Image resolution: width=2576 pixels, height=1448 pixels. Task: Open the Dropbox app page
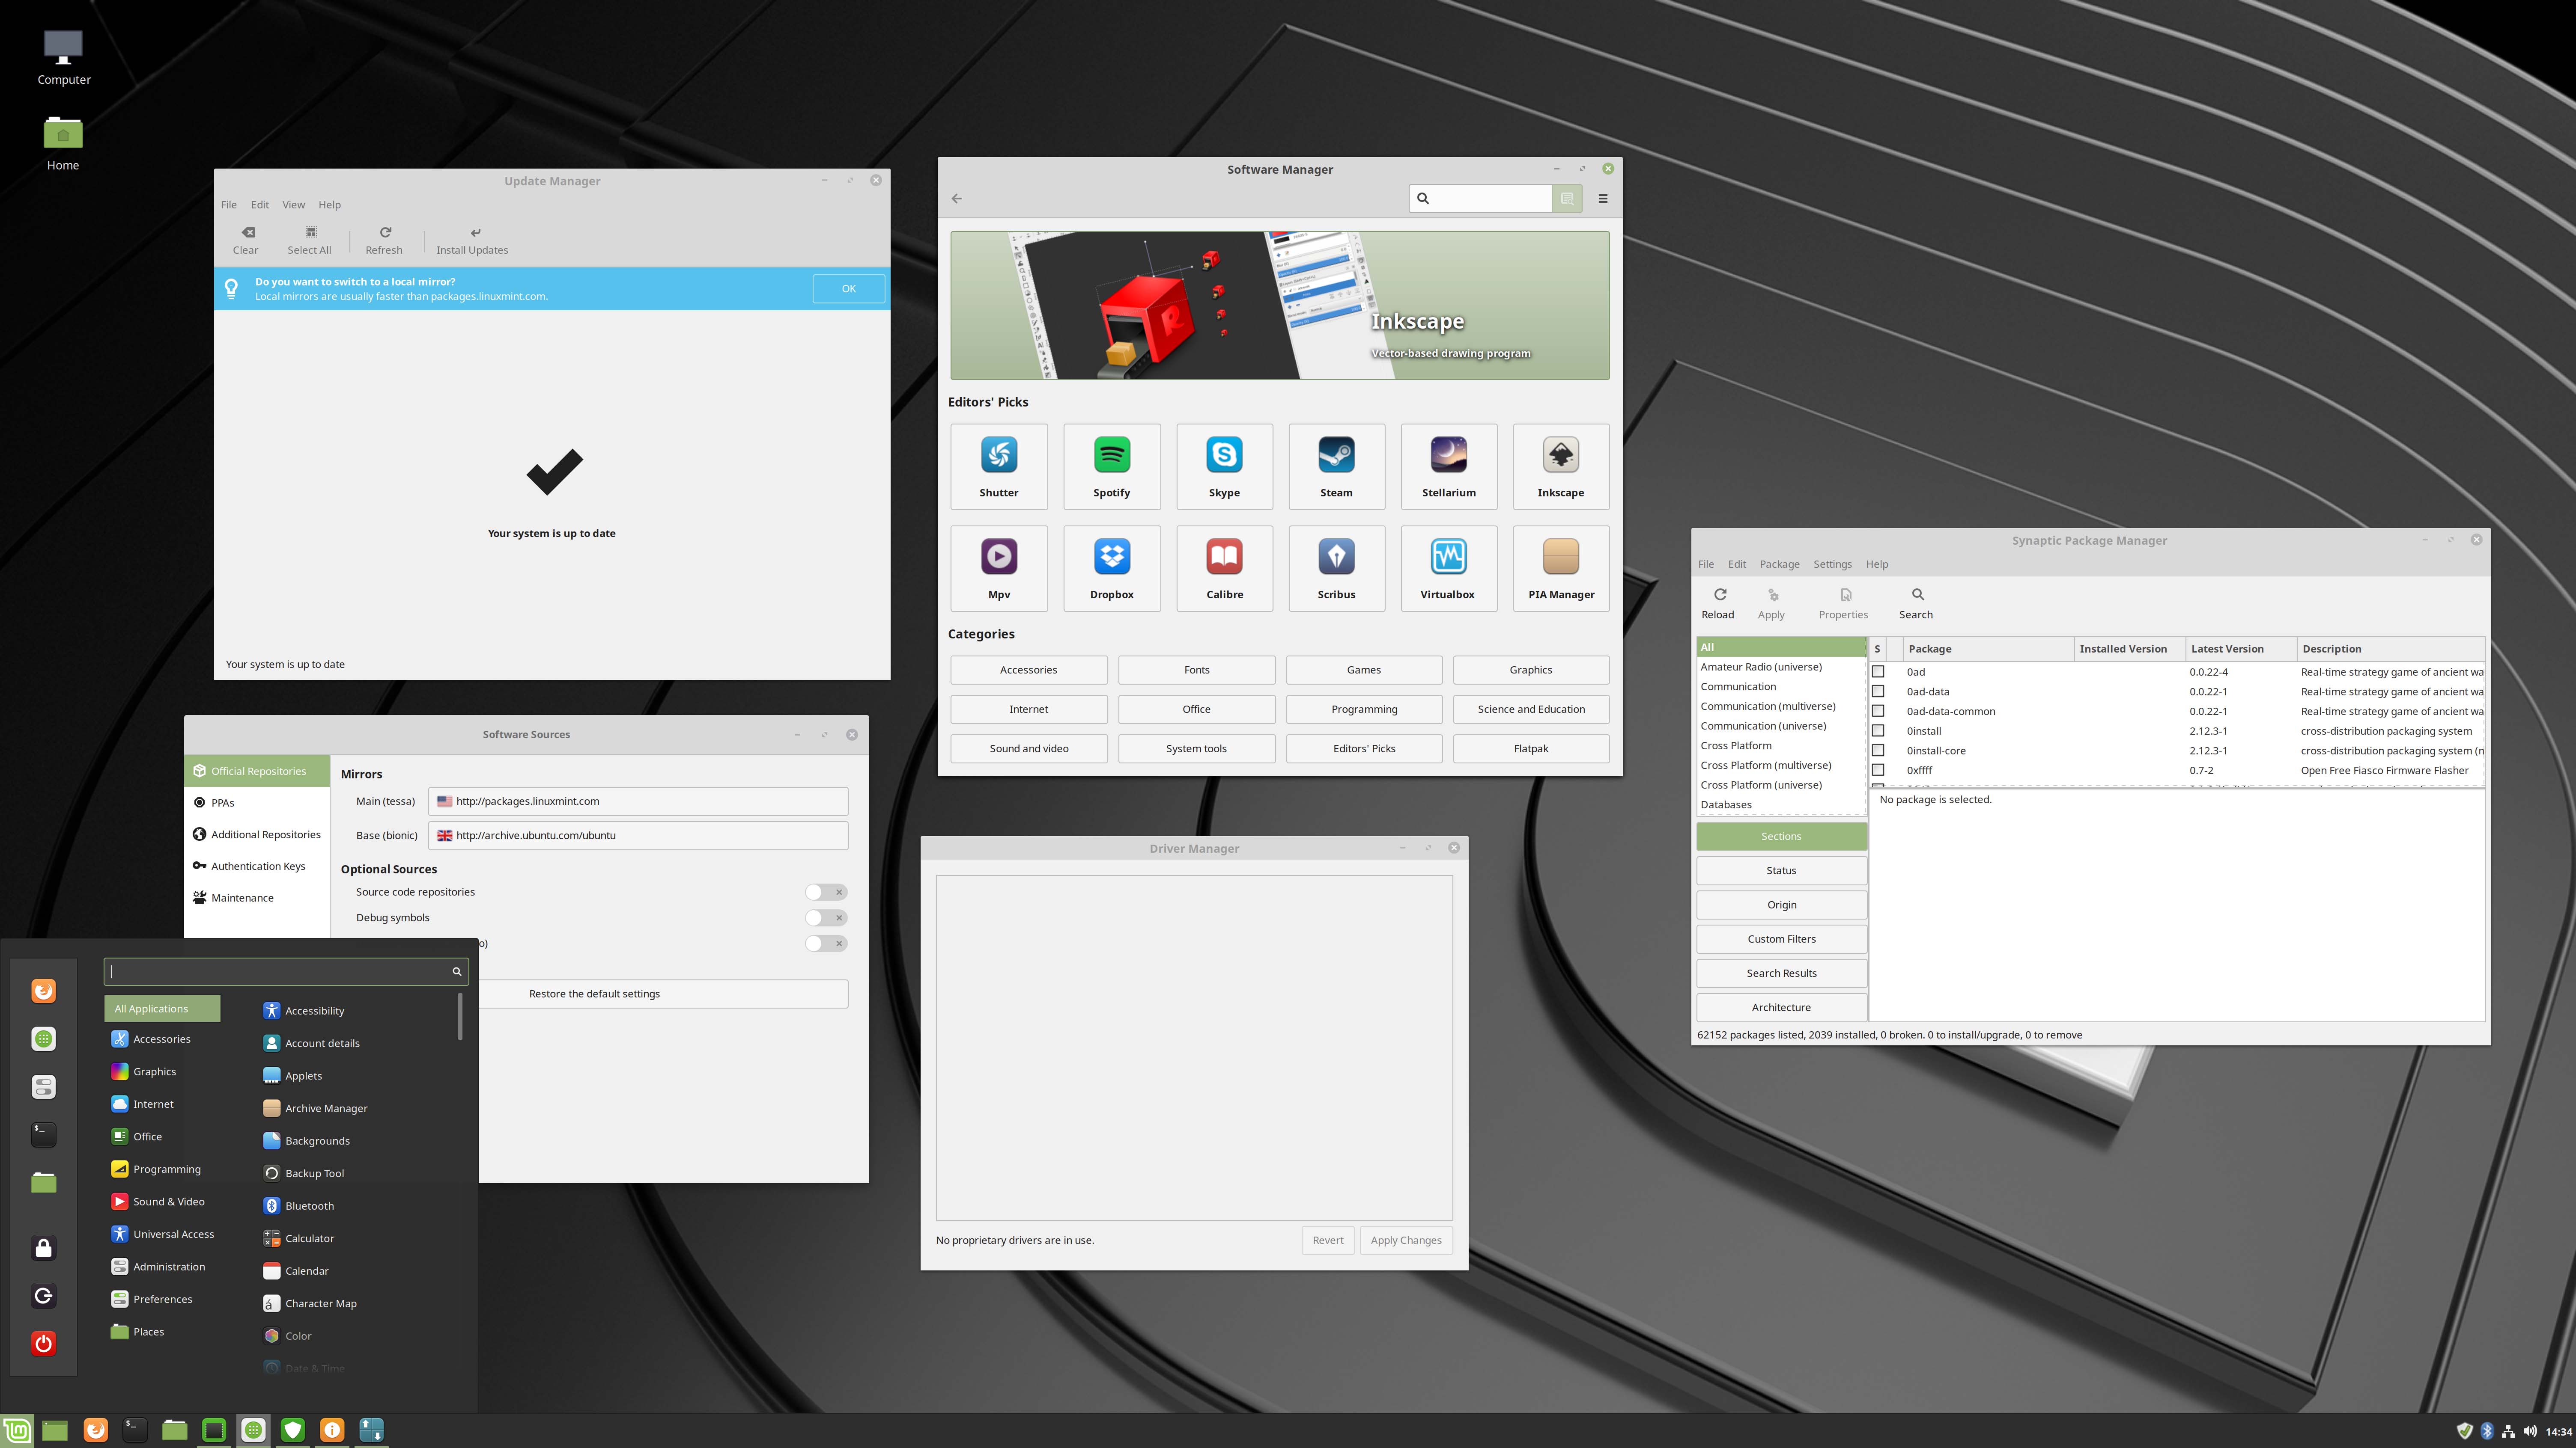(x=1111, y=568)
